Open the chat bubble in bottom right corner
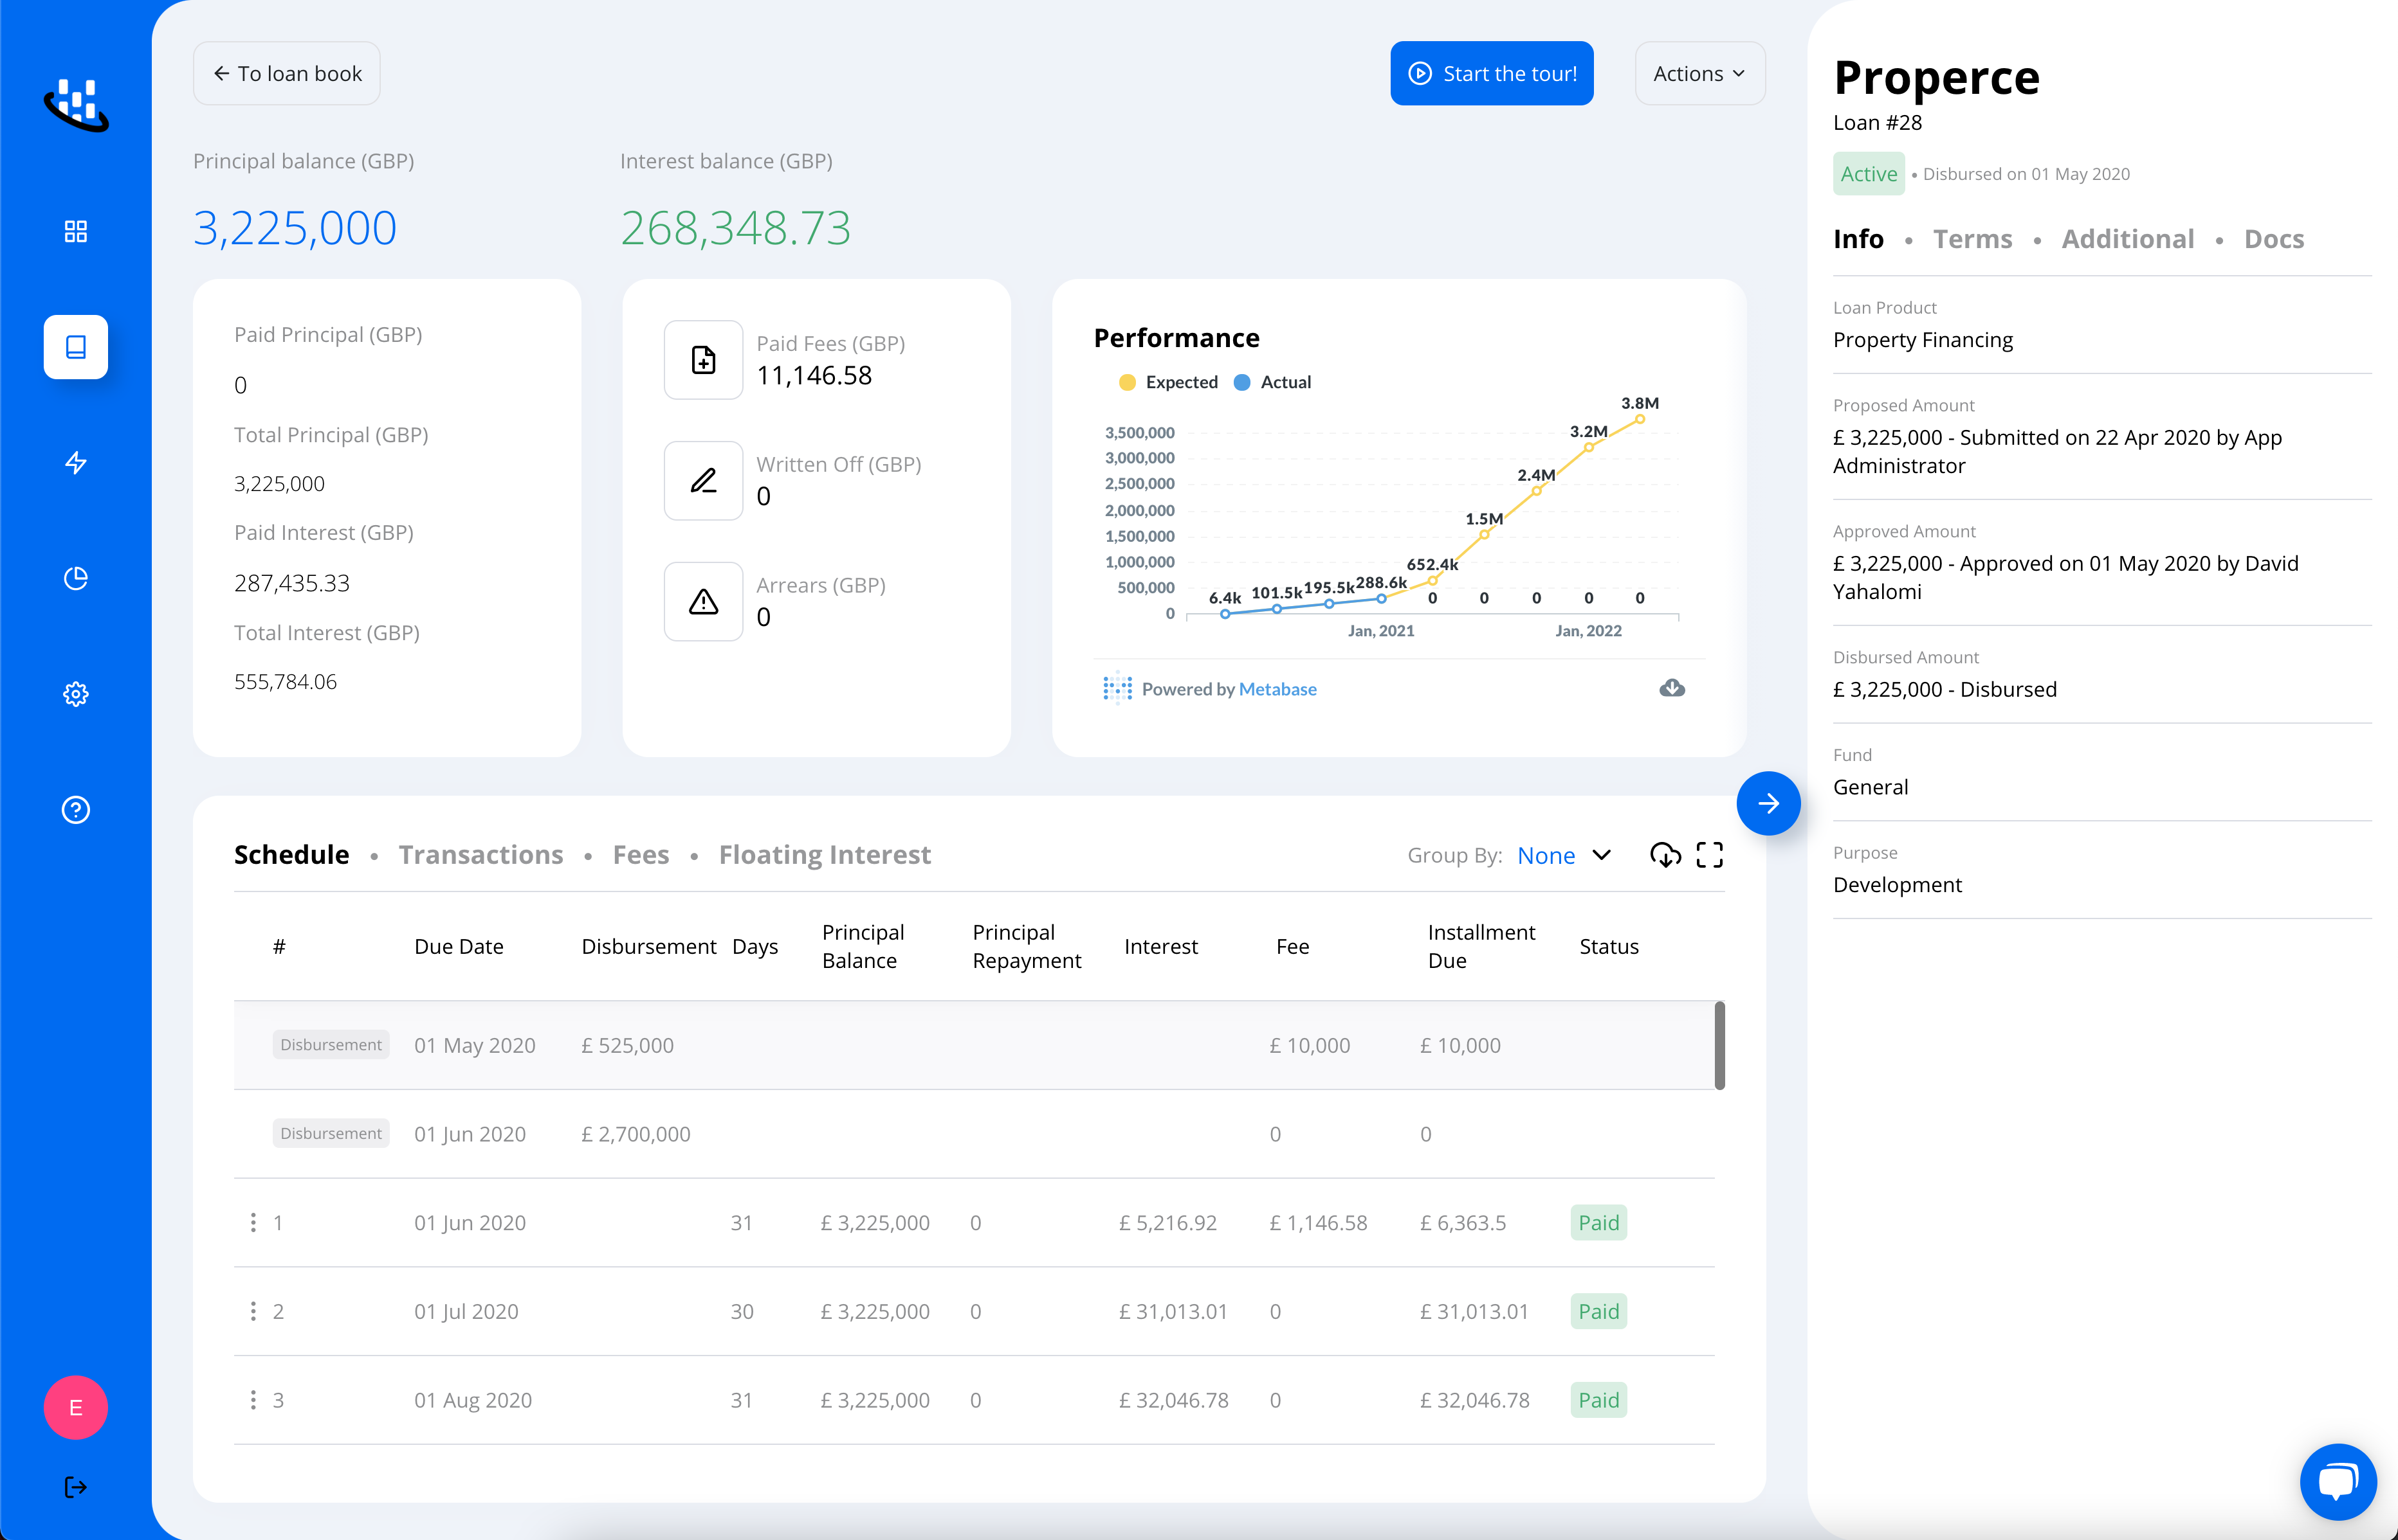Viewport: 2398px width, 1540px height. pyautogui.click(x=2339, y=1481)
